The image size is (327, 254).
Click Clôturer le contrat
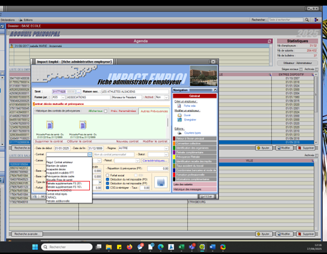pyautogui.click(x=79, y=141)
